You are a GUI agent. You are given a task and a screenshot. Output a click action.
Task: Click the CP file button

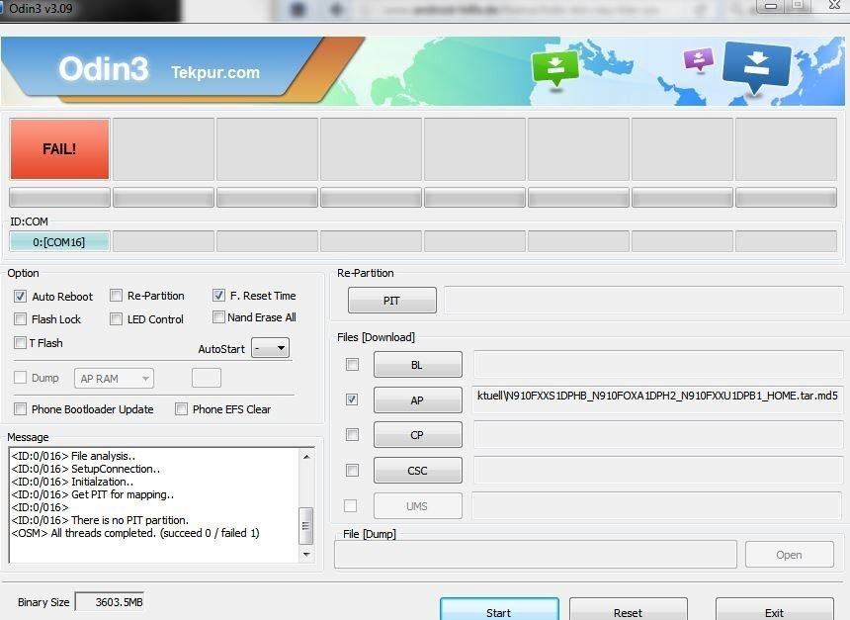(417, 435)
